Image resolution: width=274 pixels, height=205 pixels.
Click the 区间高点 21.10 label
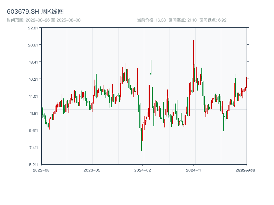[x=183, y=20]
